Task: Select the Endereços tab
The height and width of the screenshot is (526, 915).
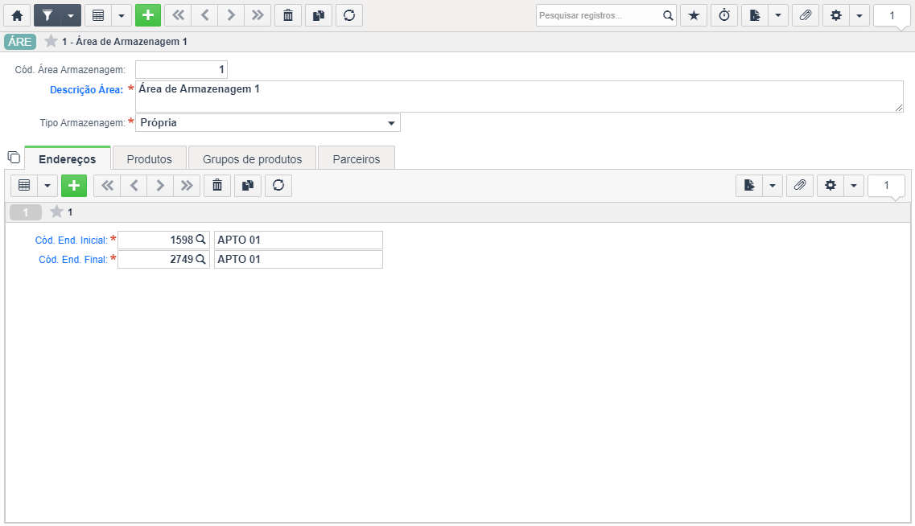Action: (67, 158)
